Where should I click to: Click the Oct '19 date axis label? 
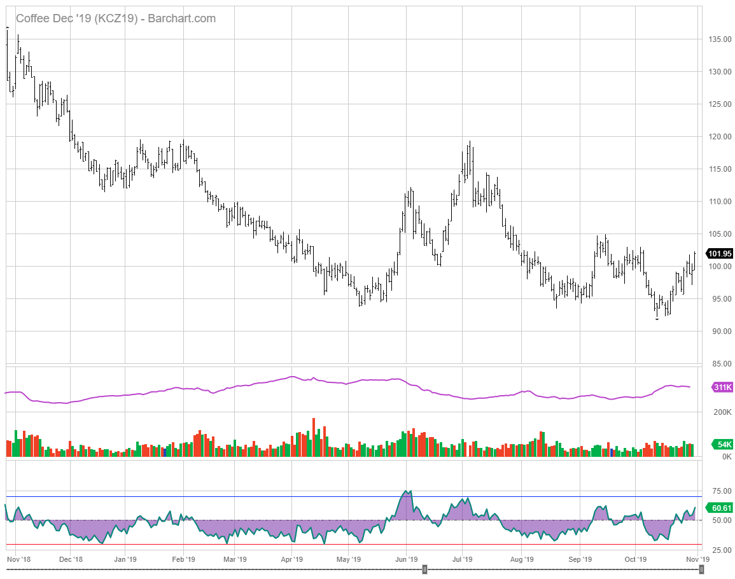[x=635, y=559]
